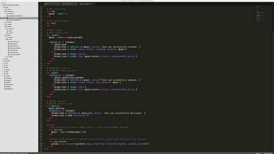Open show.json.jbuilder in the sidebar

click(15, 54)
